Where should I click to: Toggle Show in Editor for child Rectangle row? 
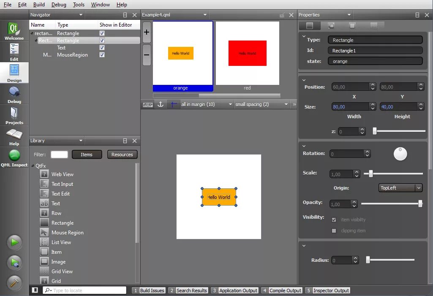102,40
